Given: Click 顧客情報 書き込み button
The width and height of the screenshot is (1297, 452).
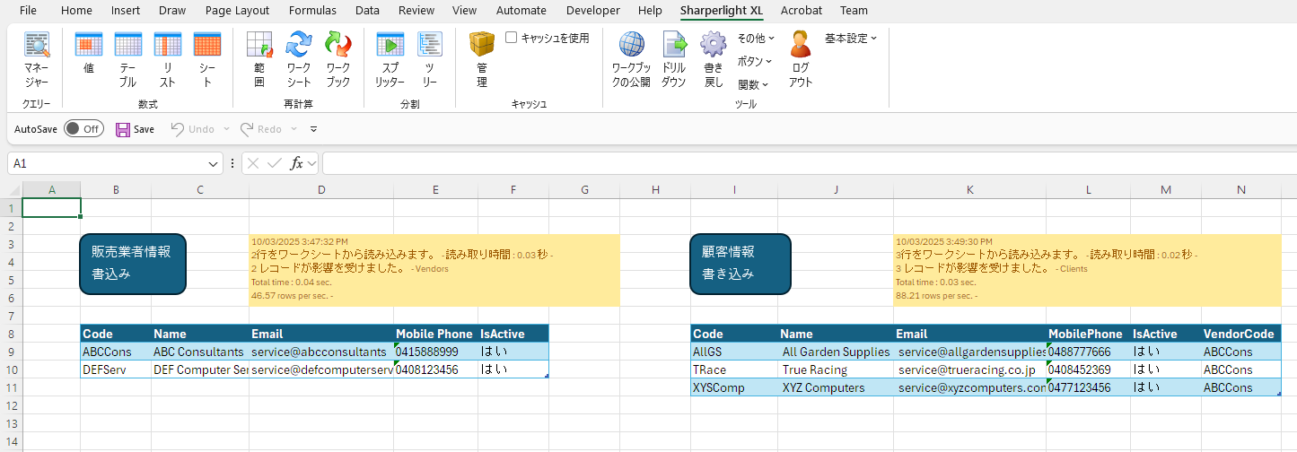Looking at the screenshot, I should 741,264.
